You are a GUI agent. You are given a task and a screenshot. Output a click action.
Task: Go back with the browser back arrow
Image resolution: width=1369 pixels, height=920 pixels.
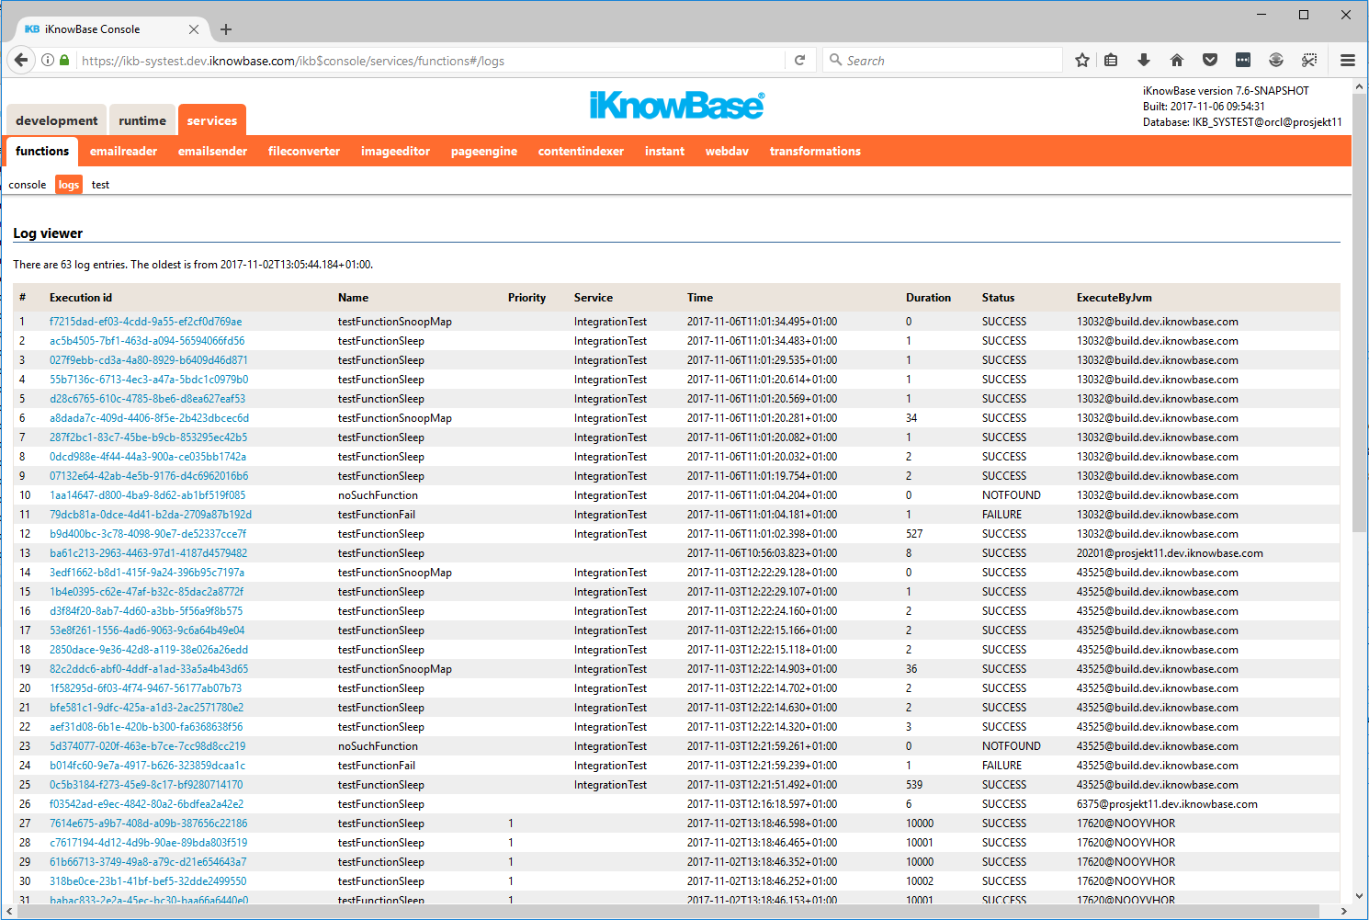[x=21, y=61]
